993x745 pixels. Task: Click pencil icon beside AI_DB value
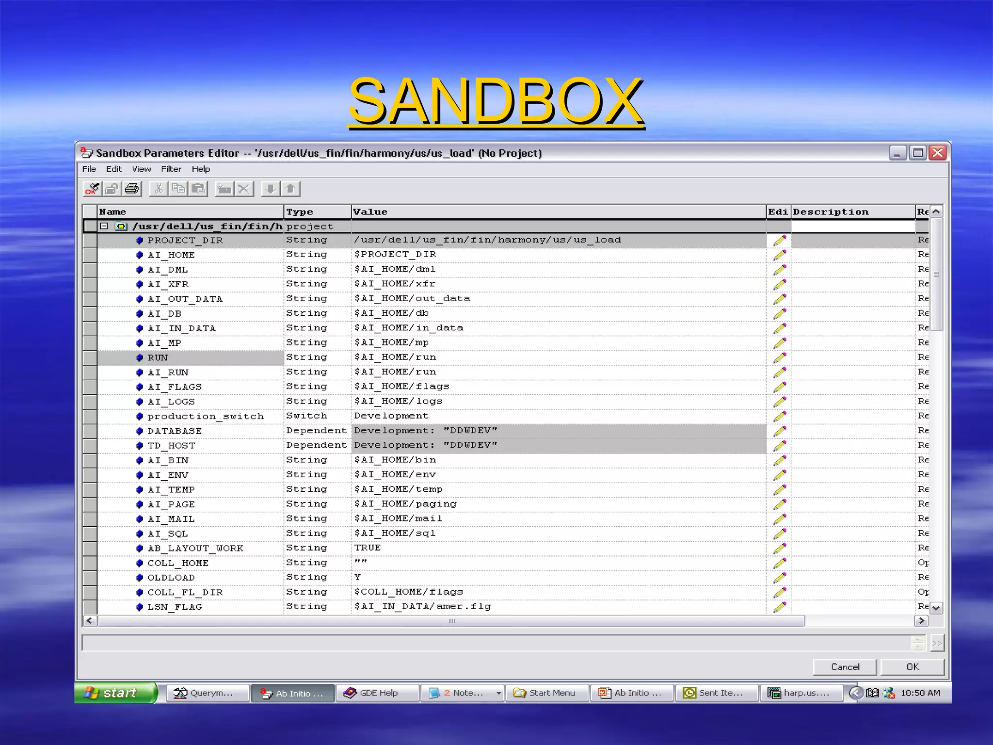point(780,313)
